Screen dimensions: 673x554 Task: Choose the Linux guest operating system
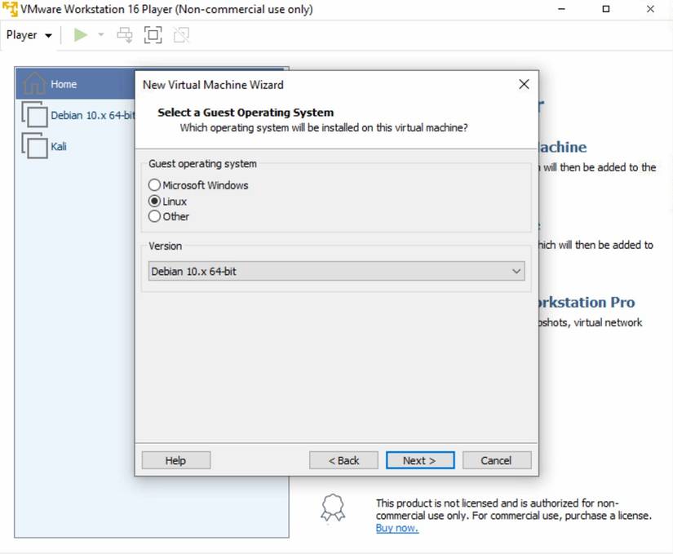(x=154, y=201)
